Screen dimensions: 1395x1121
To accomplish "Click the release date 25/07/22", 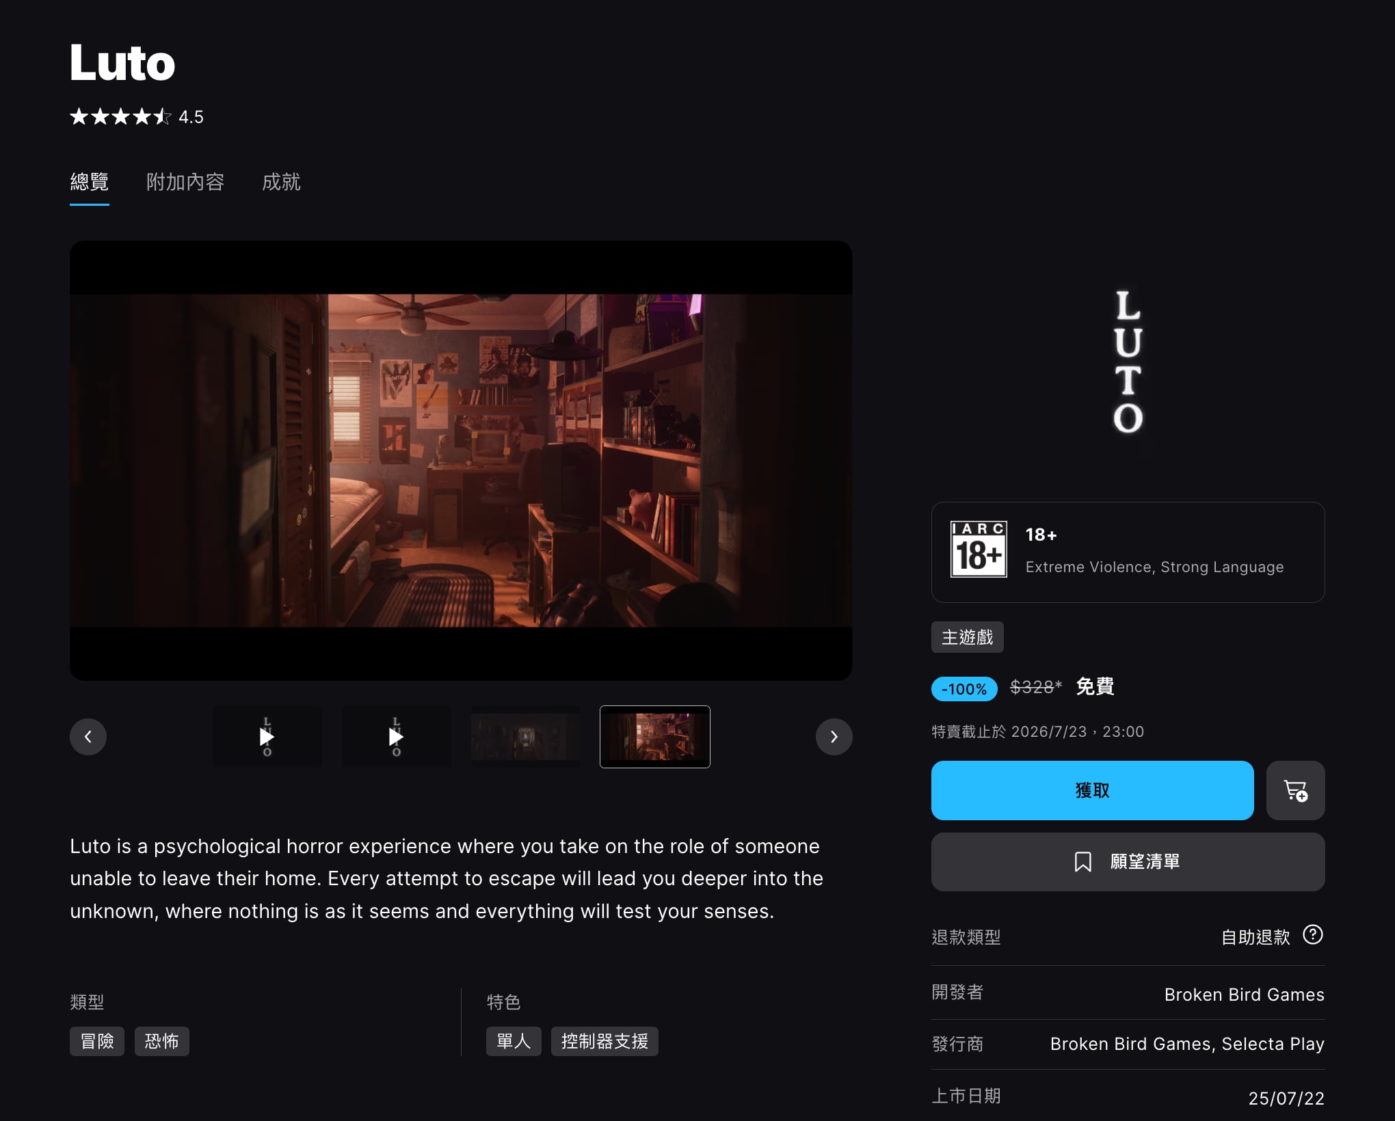I will (1286, 1098).
